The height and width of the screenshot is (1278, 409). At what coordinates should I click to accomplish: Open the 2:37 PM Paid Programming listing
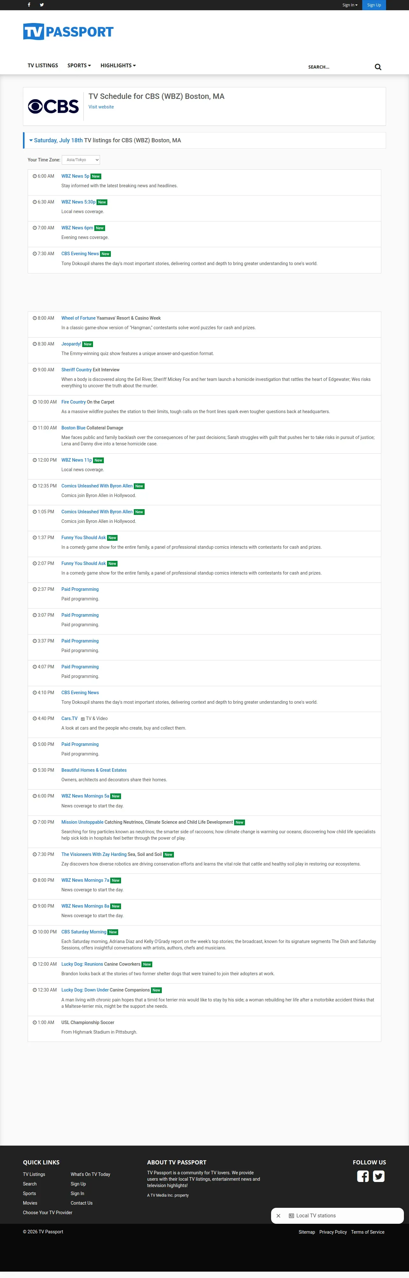pos(80,589)
